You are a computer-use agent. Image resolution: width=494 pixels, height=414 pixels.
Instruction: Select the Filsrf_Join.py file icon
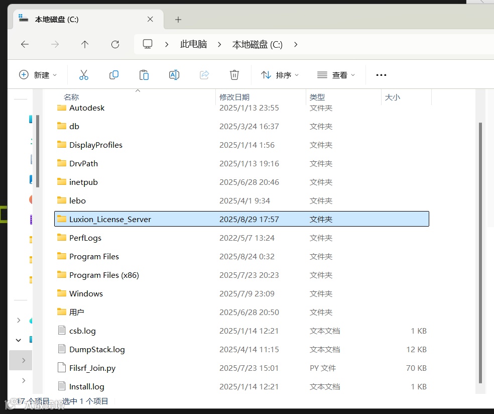62,368
